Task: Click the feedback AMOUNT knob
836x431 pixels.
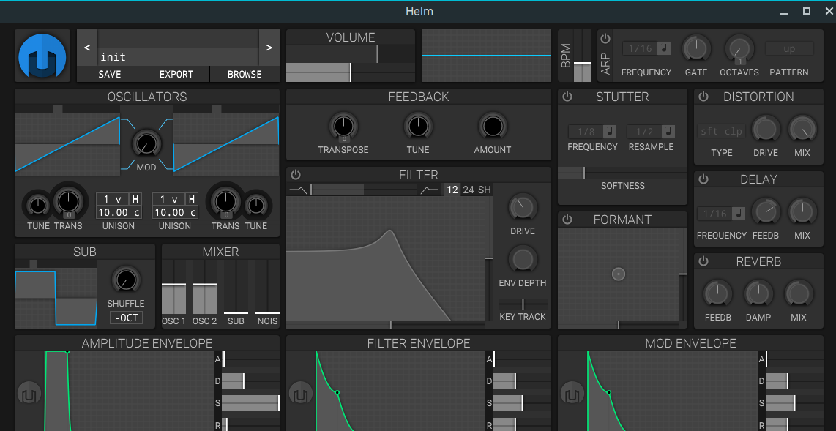Action: click(492, 127)
